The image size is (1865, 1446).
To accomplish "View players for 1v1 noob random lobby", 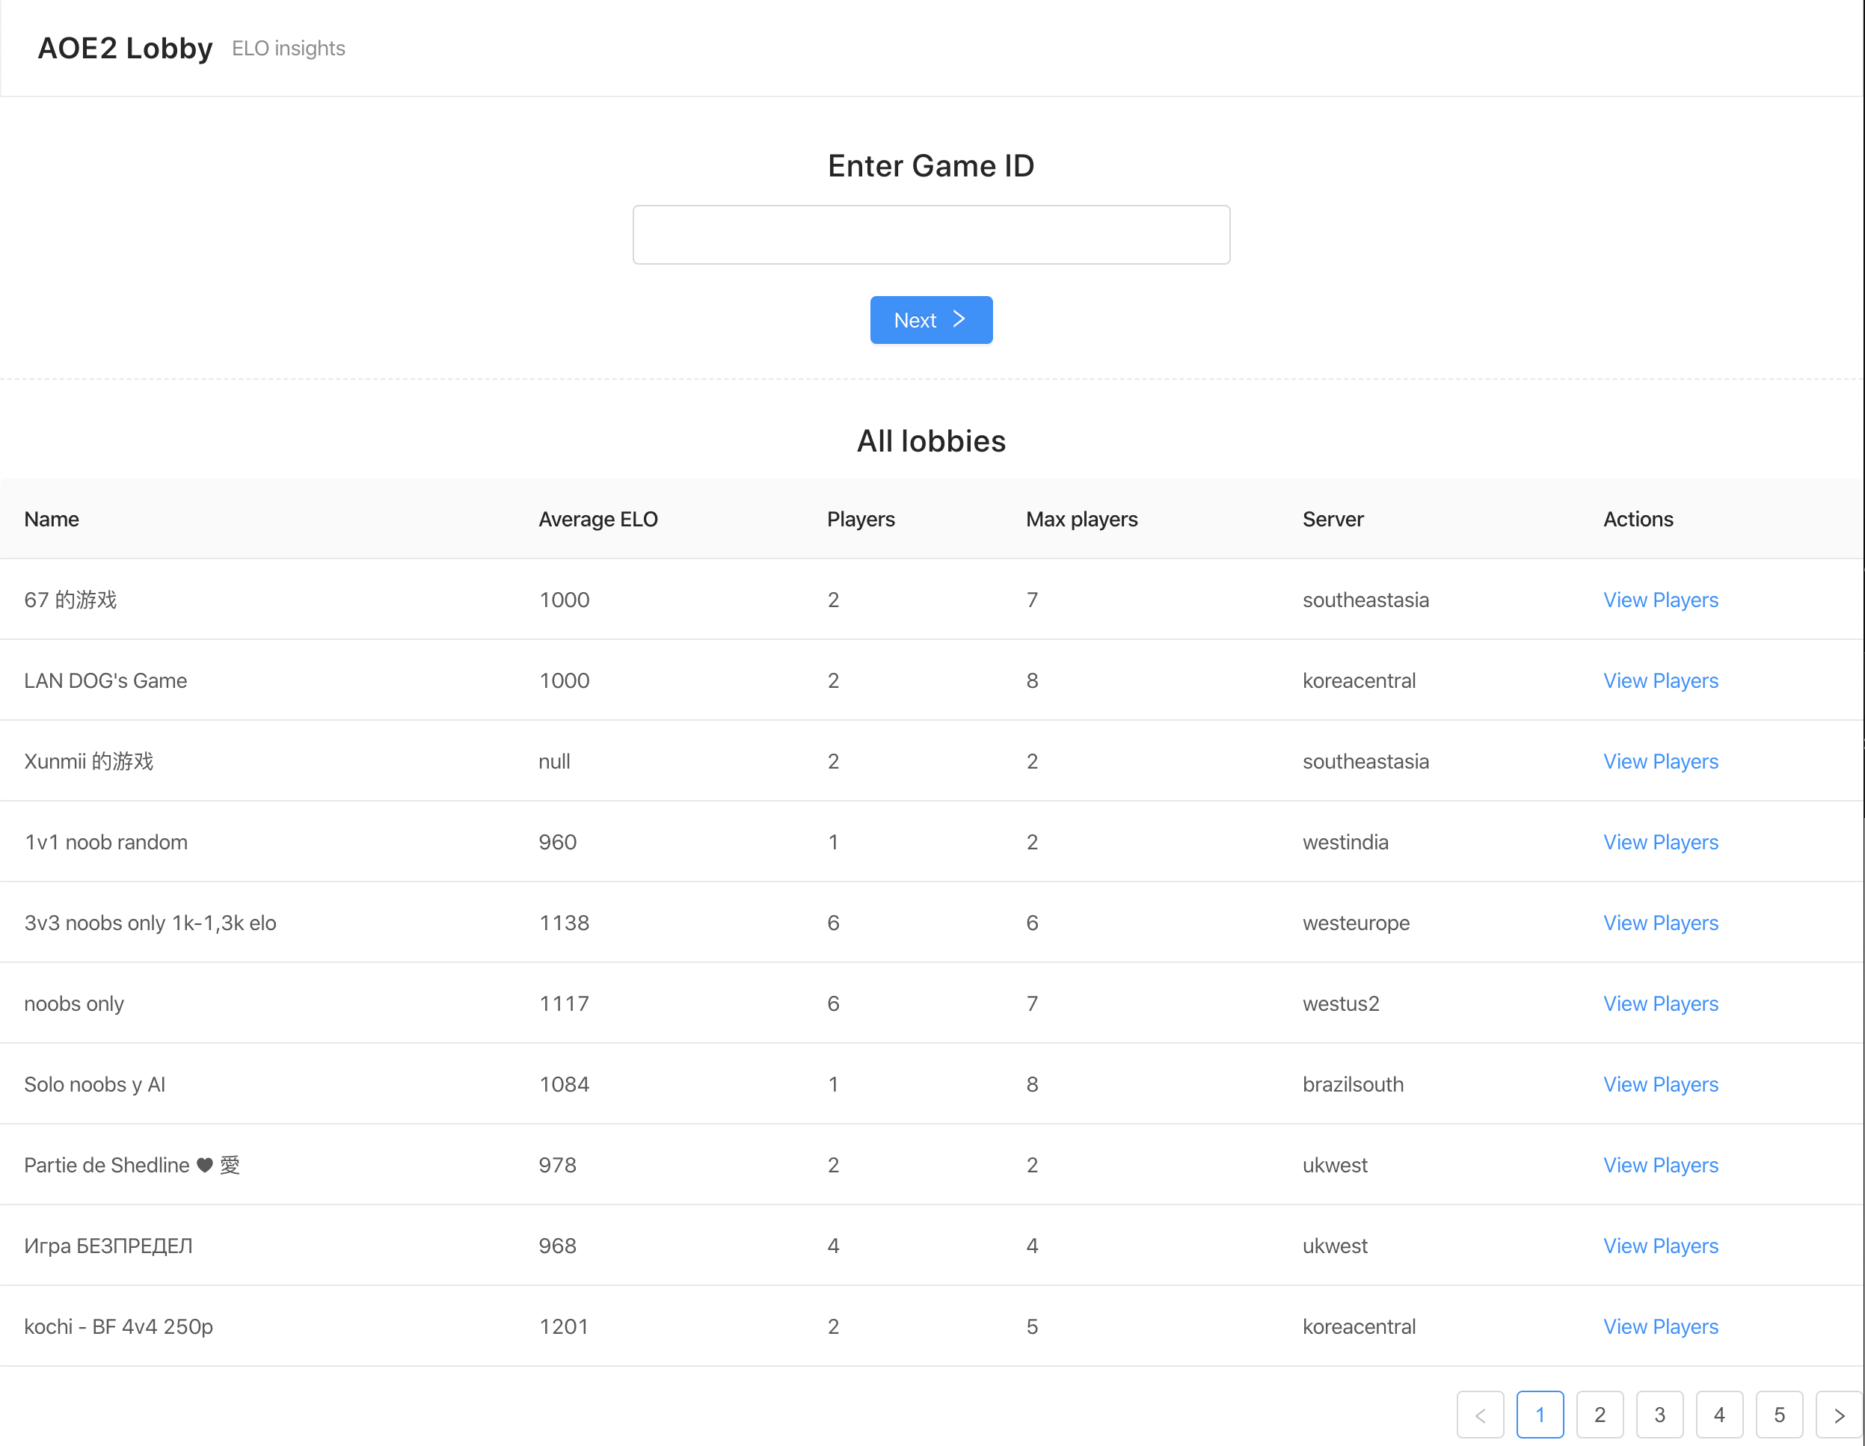I will (x=1660, y=843).
